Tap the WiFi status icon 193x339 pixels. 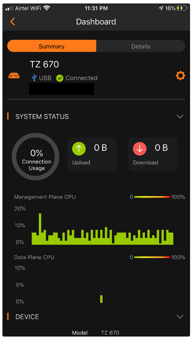(47, 8)
